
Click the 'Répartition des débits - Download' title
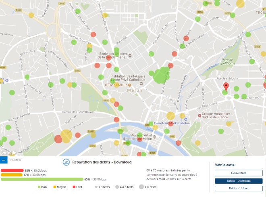coord(102,162)
